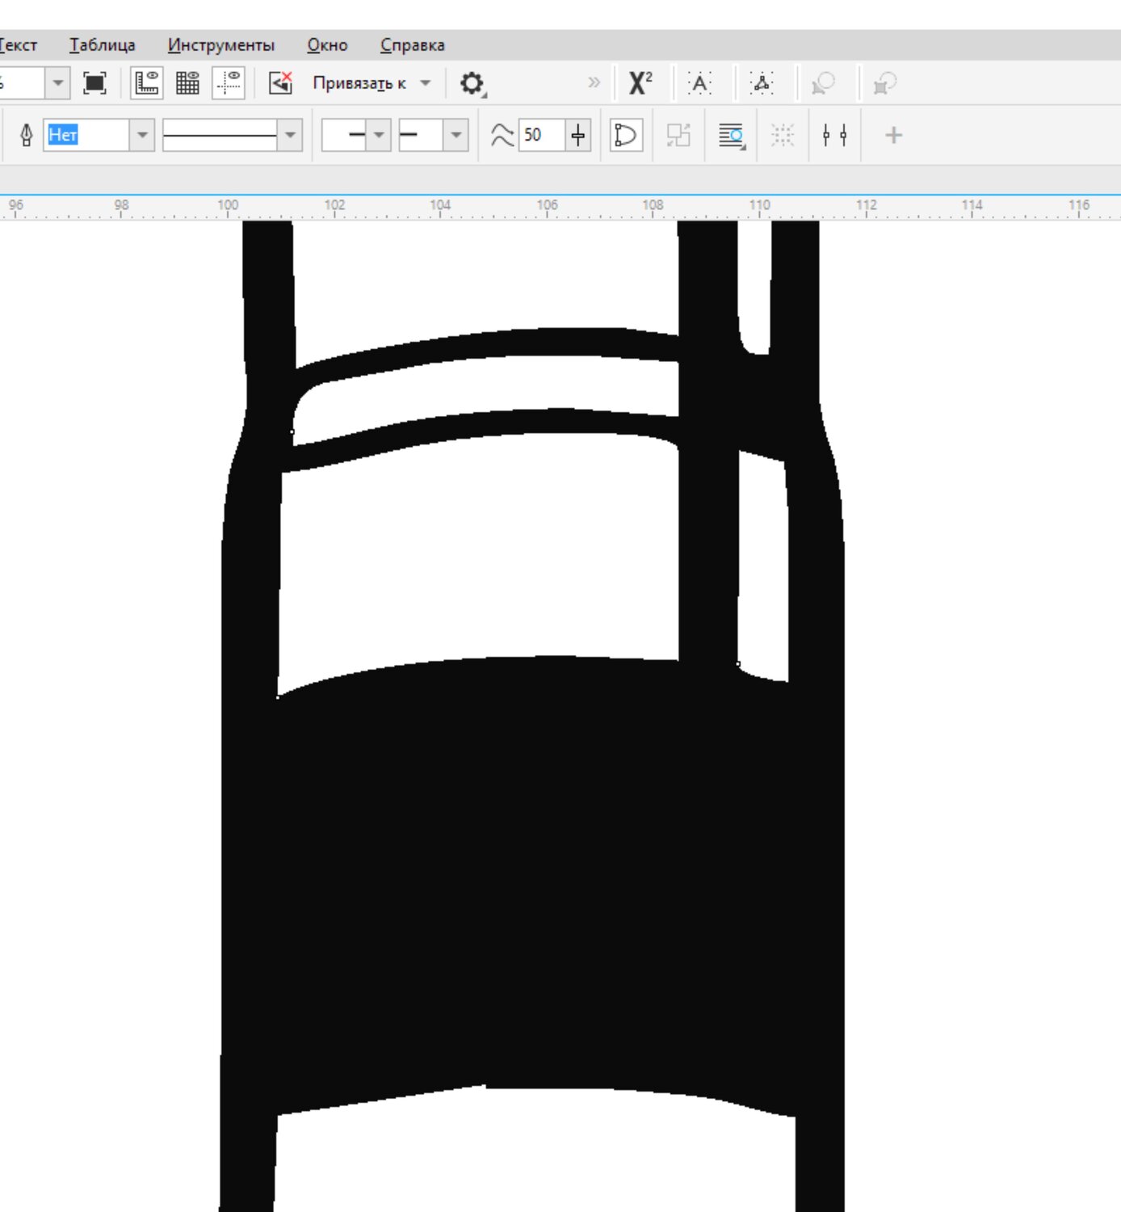Expand the outline width Нет dropdown
This screenshot has height=1212, width=1121.
[x=142, y=135]
